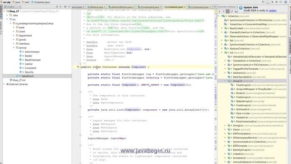
Task: Click the collapse-all icon in Project panel toolbar
Action: pyautogui.click(x=60, y=7)
